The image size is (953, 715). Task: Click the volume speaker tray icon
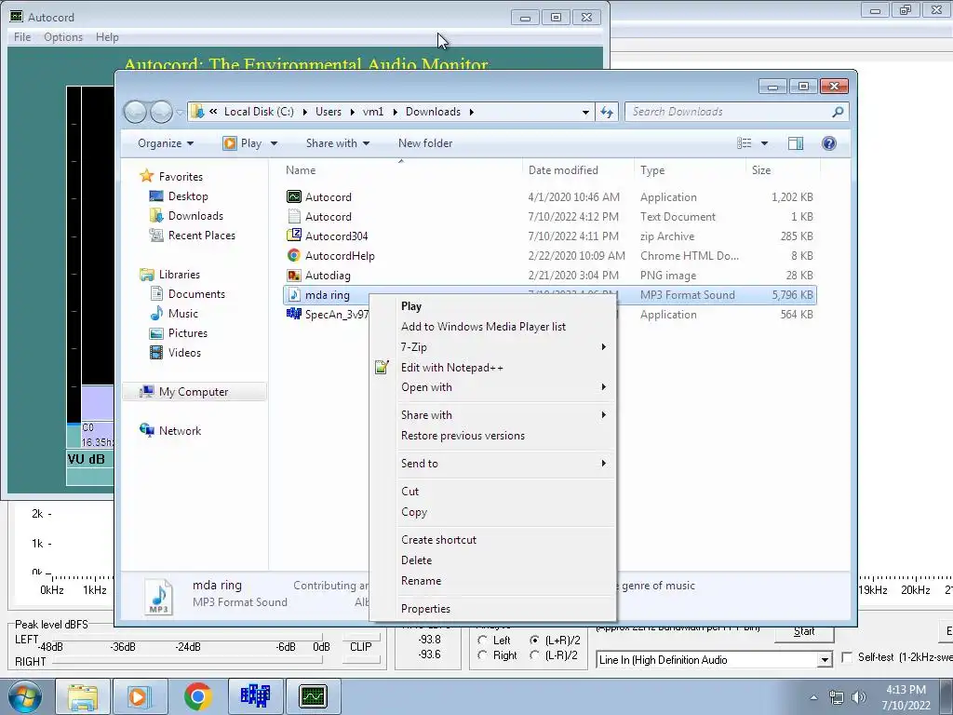tap(859, 697)
